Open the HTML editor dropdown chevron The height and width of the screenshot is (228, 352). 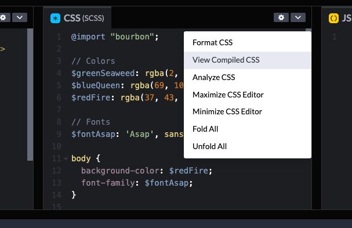[20, 17]
